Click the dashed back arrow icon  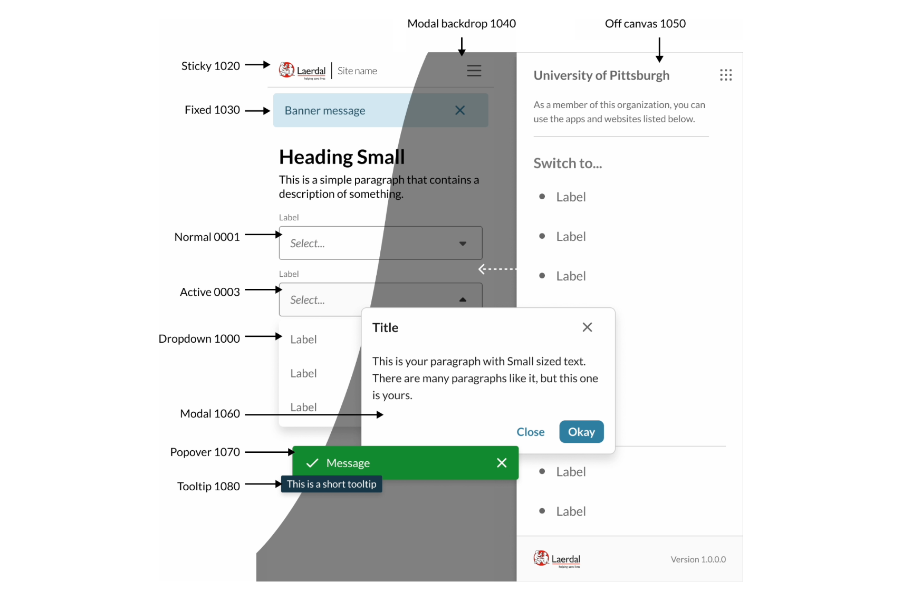[x=497, y=269]
